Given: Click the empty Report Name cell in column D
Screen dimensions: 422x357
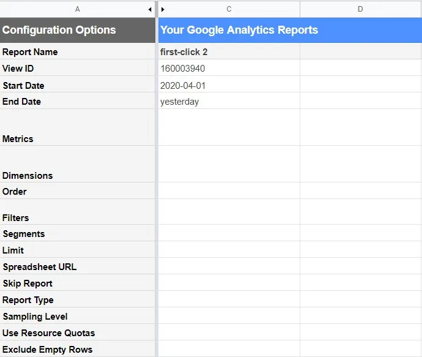Looking at the screenshot, I should pos(361,51).
